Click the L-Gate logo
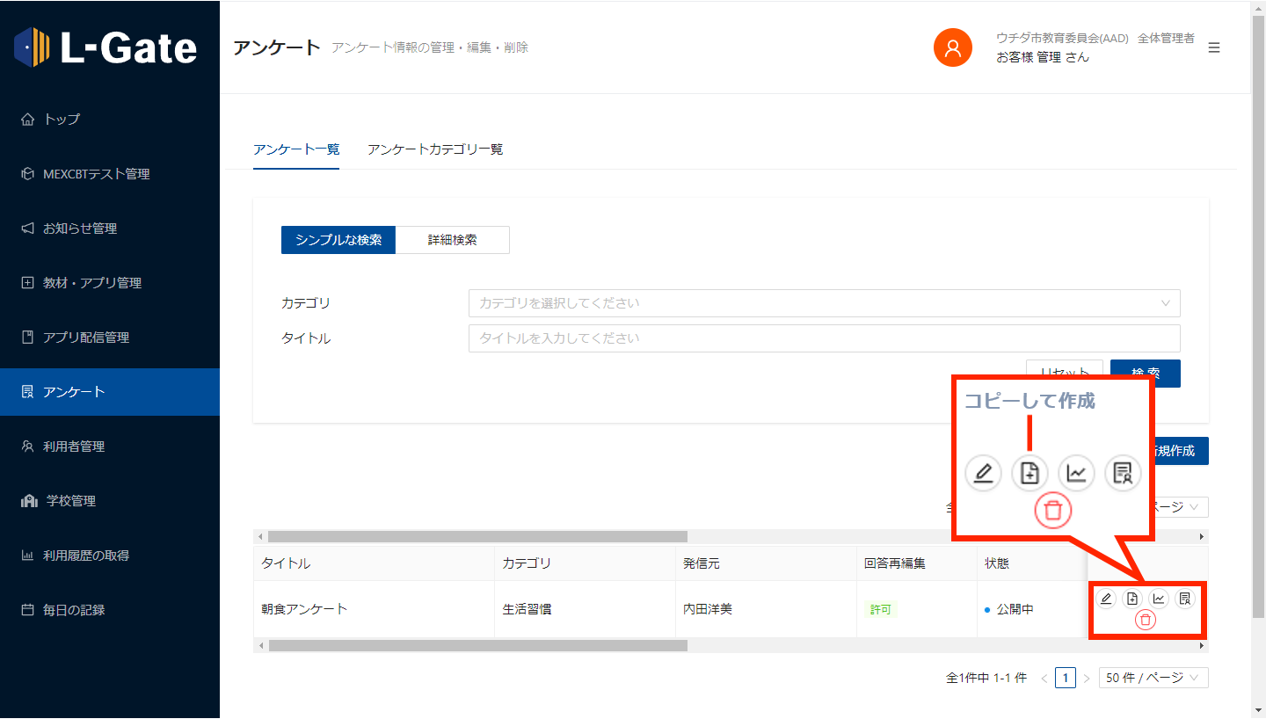 105,47
